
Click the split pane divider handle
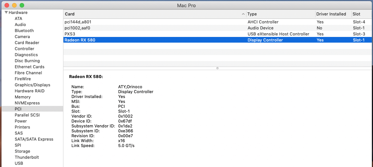(x=217, y=68)
